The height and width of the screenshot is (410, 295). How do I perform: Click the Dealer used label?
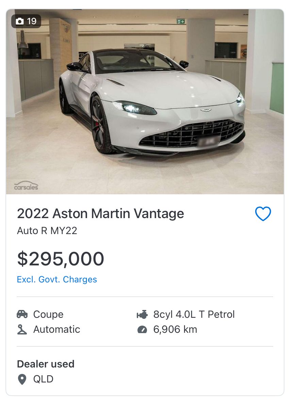click(46, 364)
